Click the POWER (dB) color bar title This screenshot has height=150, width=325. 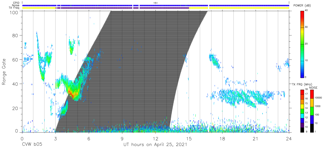(x=301, y=6)
